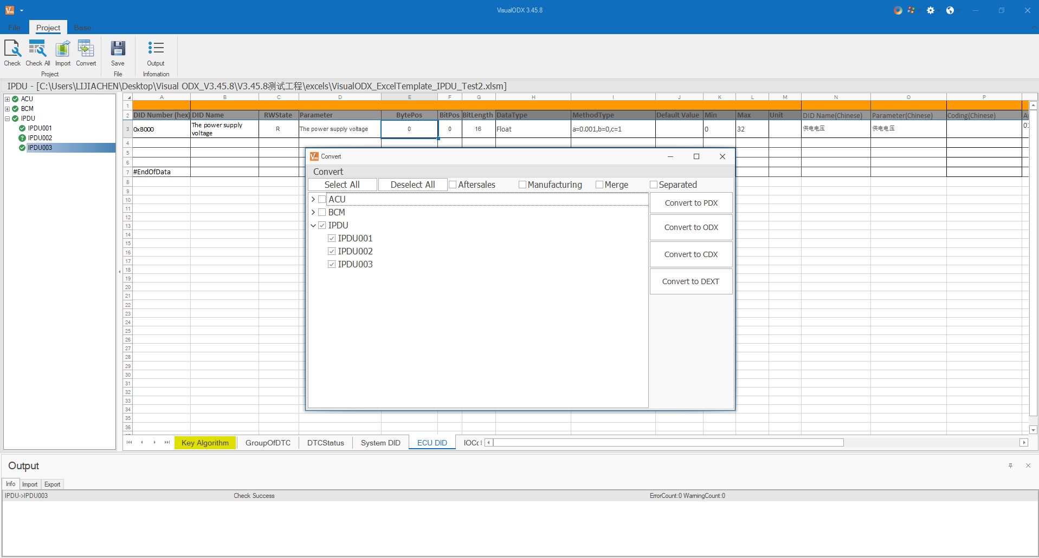Viewport: 1039px width, 558px height.
Task: Click the IPDU002 question mark status icon
Action: point(22,138)
